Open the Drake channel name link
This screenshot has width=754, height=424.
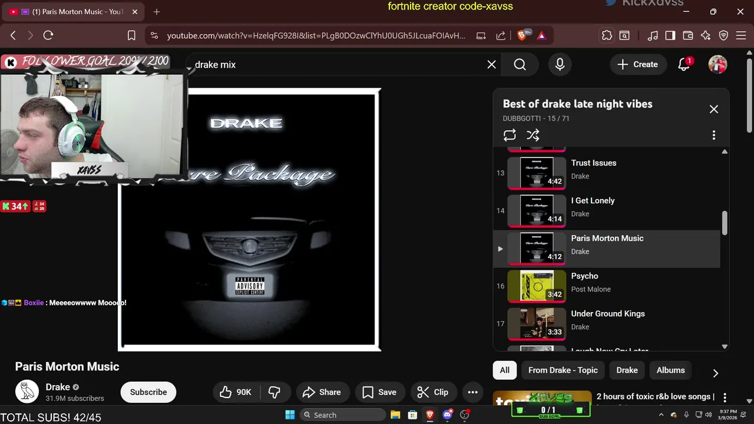pos(58,387)
